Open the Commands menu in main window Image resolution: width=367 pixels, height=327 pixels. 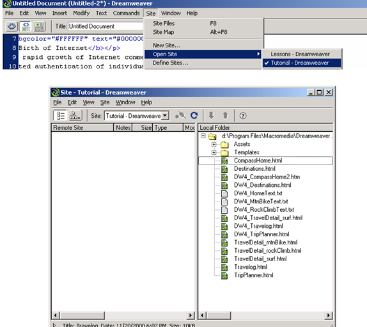[126, 13]
